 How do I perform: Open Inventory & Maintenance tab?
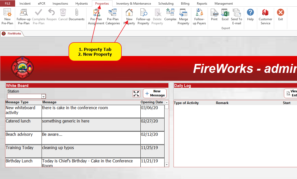133,3
